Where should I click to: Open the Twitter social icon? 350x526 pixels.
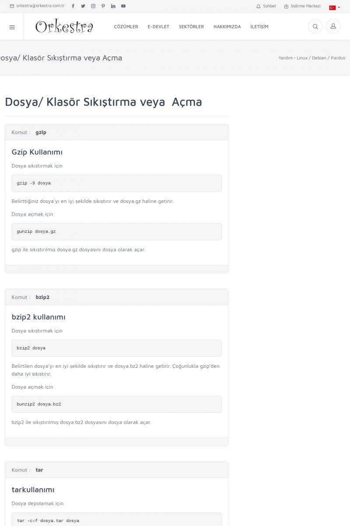(83, 6)
